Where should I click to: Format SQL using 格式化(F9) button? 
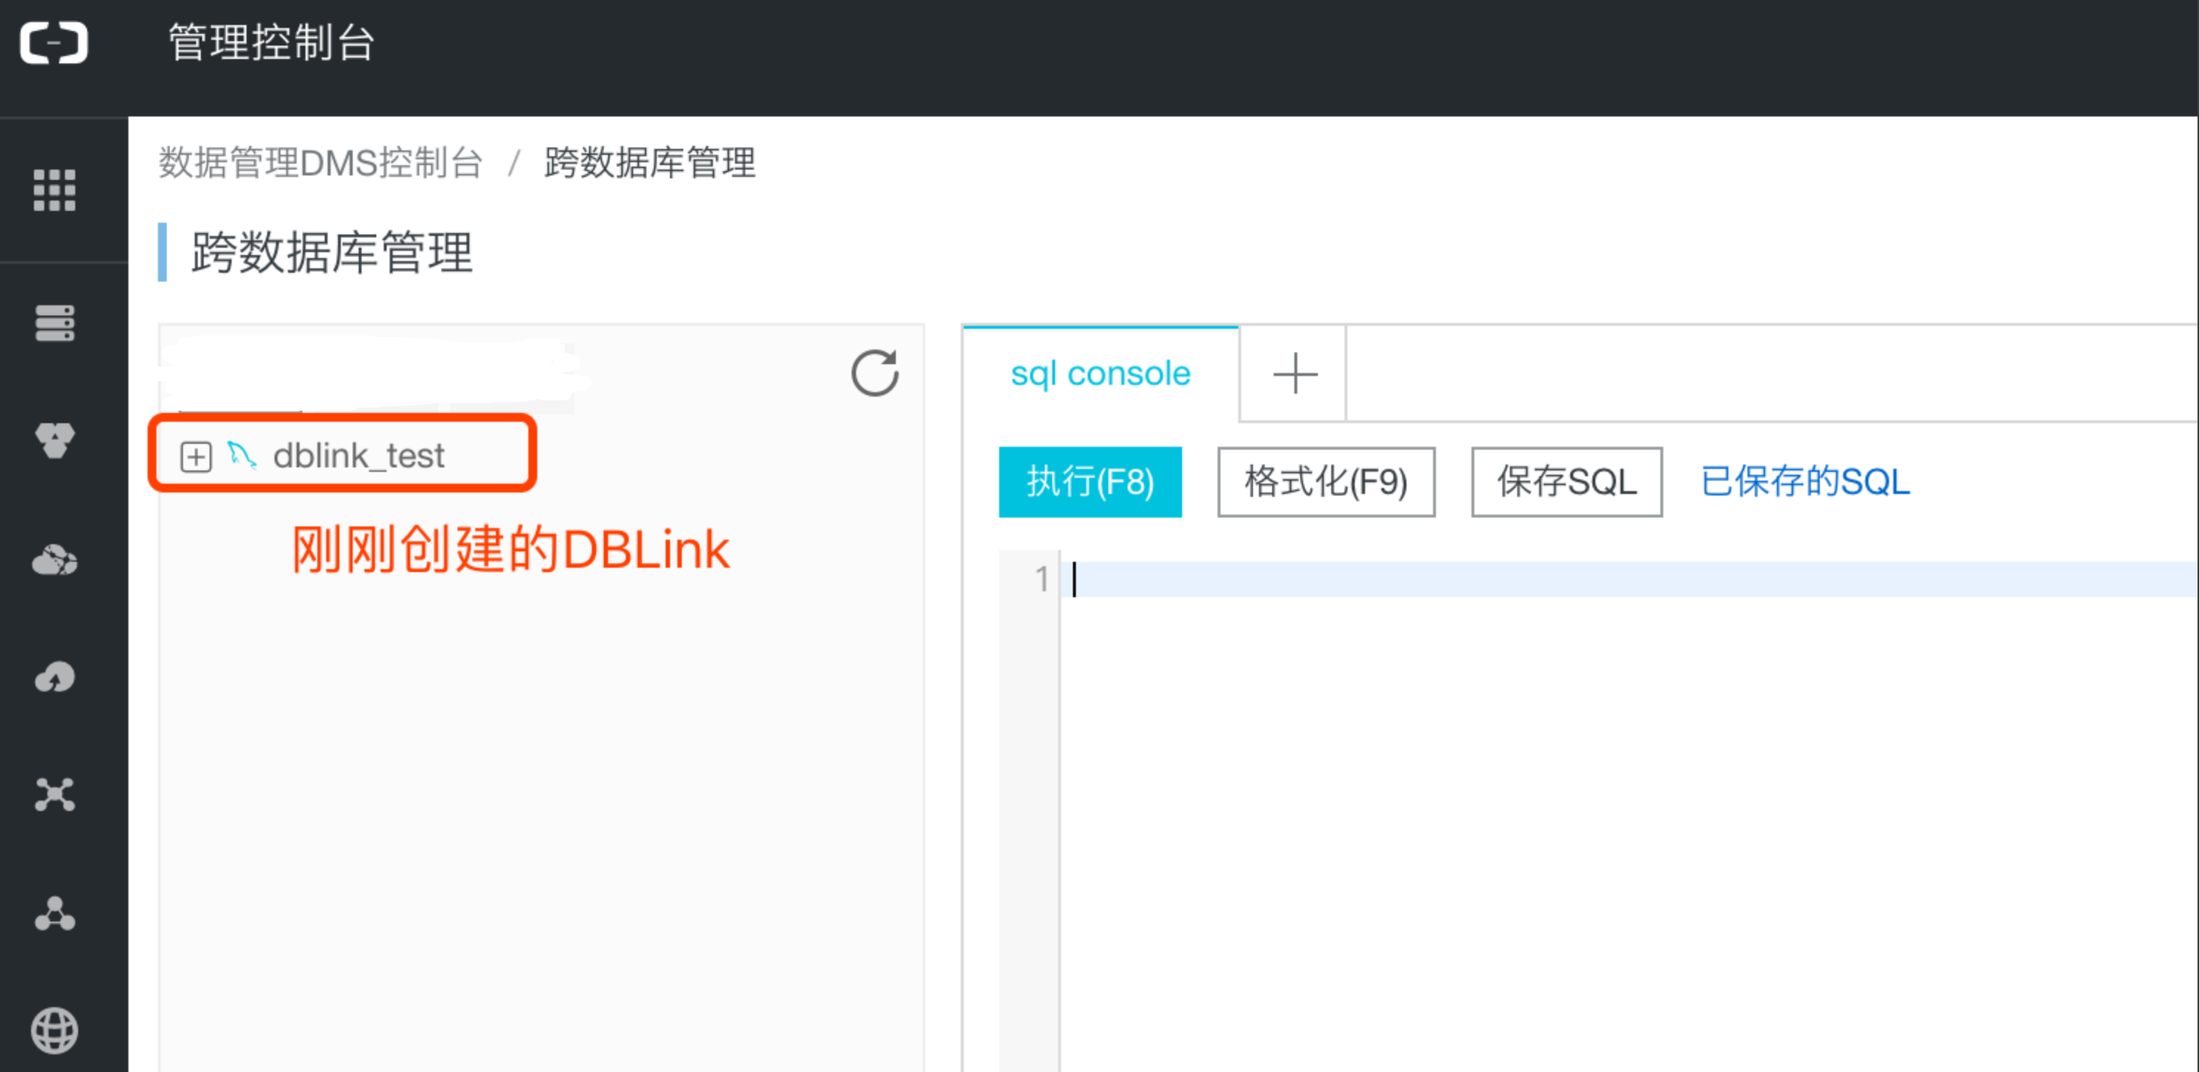1326,482
